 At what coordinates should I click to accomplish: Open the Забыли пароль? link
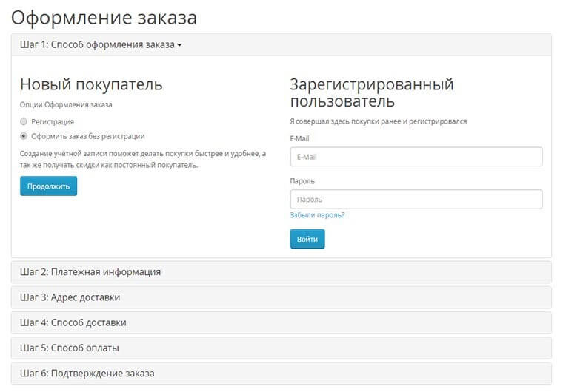pos(317,215)
